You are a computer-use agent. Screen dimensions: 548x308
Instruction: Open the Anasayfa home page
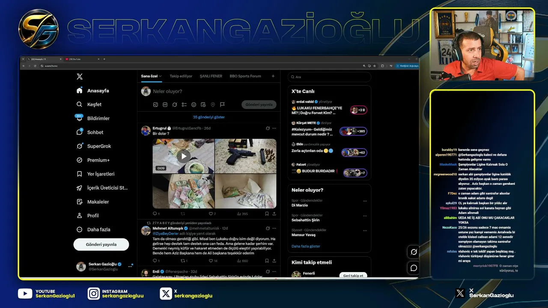pos(93,91)
